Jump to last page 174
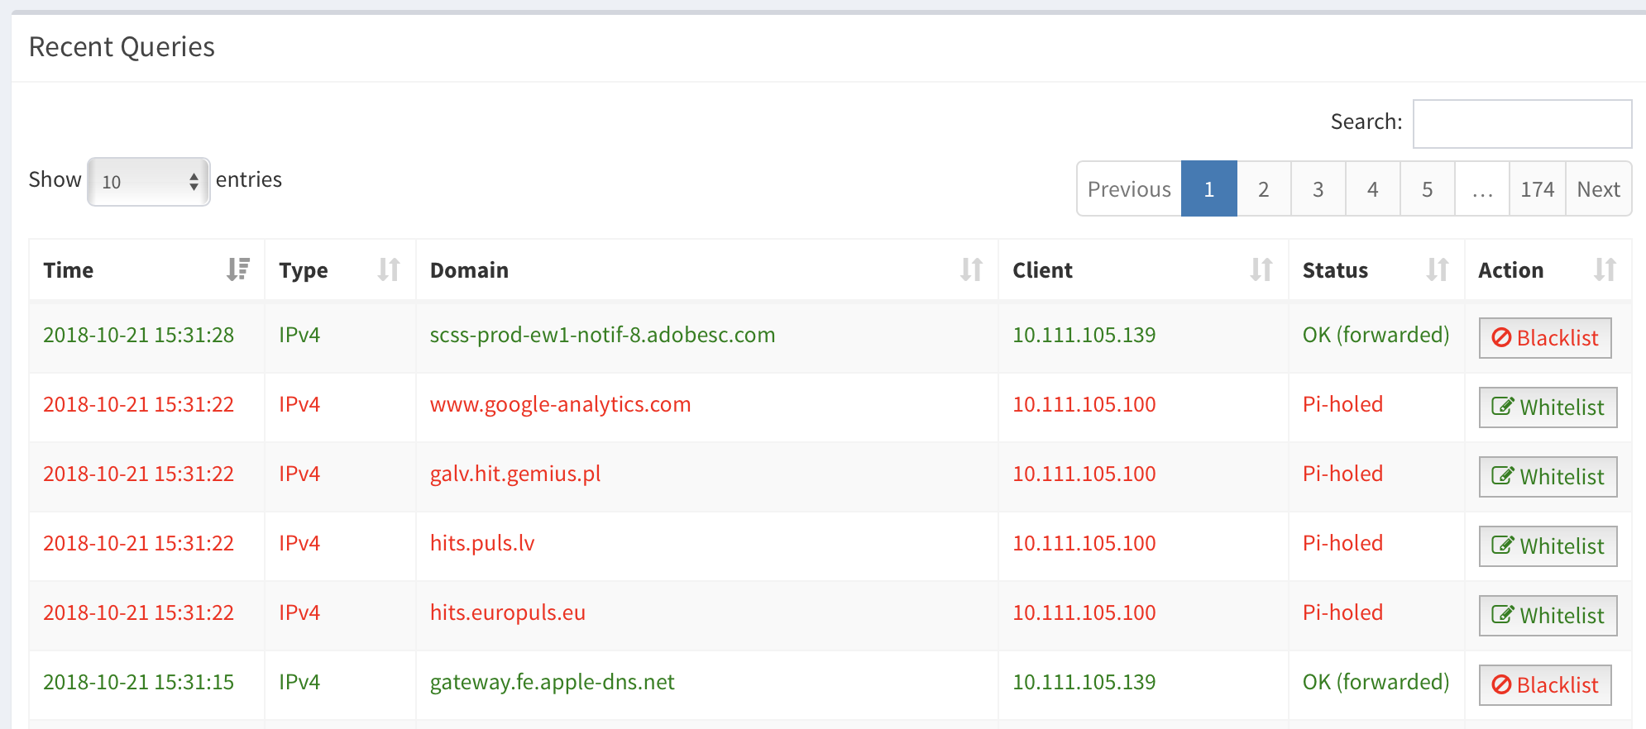Screen dimensions: 1646x729 click(1537, 189)
